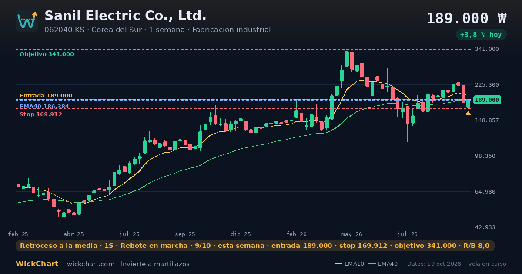Click the 062040.KS ticker subtitle line
The height and width of the screenshot is (274, 522).
click(x=157, y=30)
